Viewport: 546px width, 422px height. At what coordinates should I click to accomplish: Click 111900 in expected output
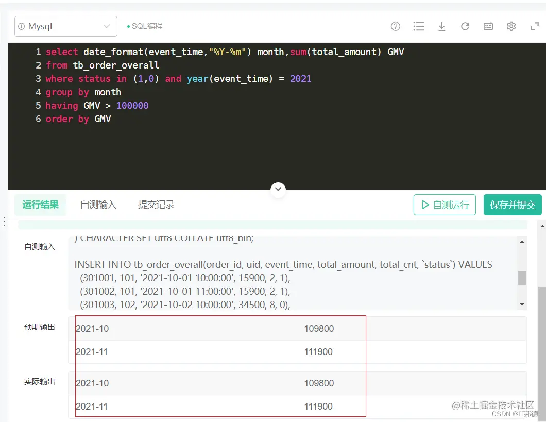[x=318, y=352]
